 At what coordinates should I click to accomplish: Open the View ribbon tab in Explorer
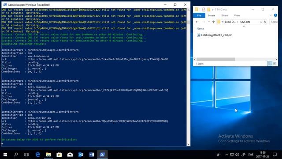[x=237, y=15]
